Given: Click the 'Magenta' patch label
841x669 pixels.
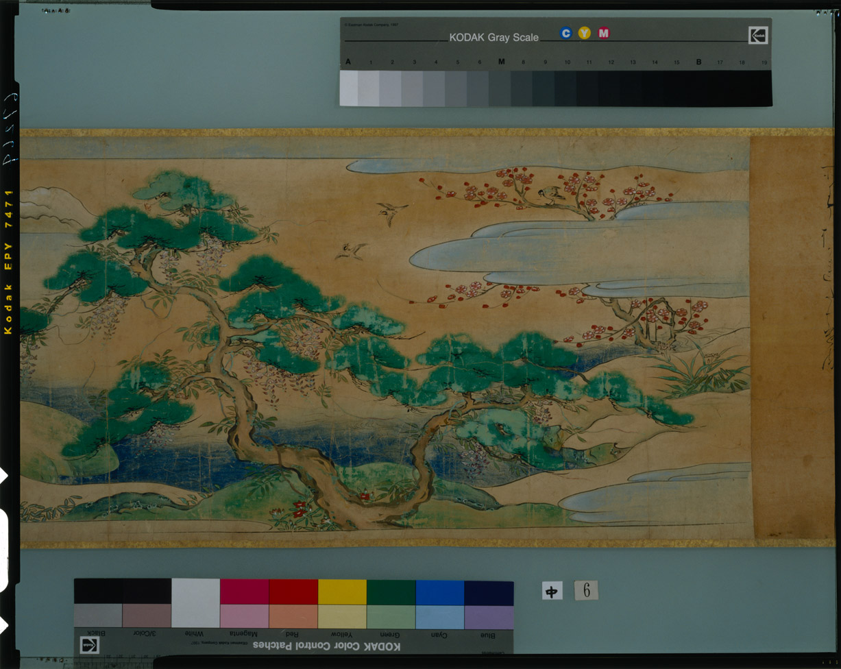Looking at the screenshot, I should point(243,633).
